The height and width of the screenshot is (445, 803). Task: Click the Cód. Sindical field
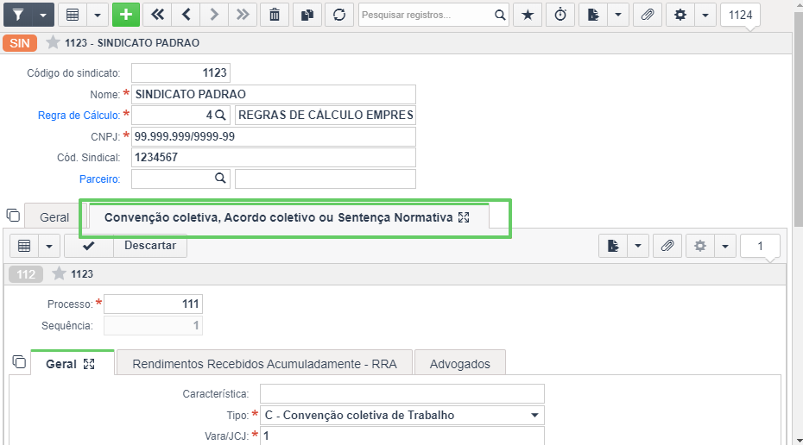274,158
